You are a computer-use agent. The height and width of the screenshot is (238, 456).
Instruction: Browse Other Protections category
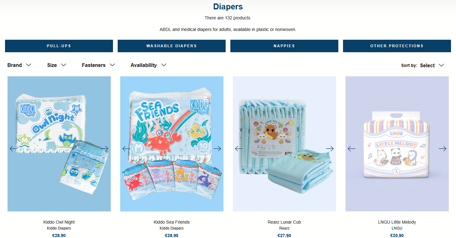click(x=397, y=46)
